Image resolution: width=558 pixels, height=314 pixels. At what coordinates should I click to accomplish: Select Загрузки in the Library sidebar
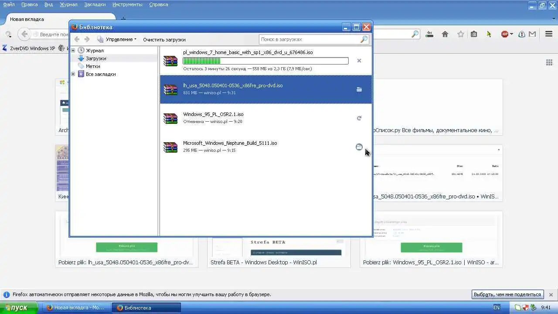[96, 58]
